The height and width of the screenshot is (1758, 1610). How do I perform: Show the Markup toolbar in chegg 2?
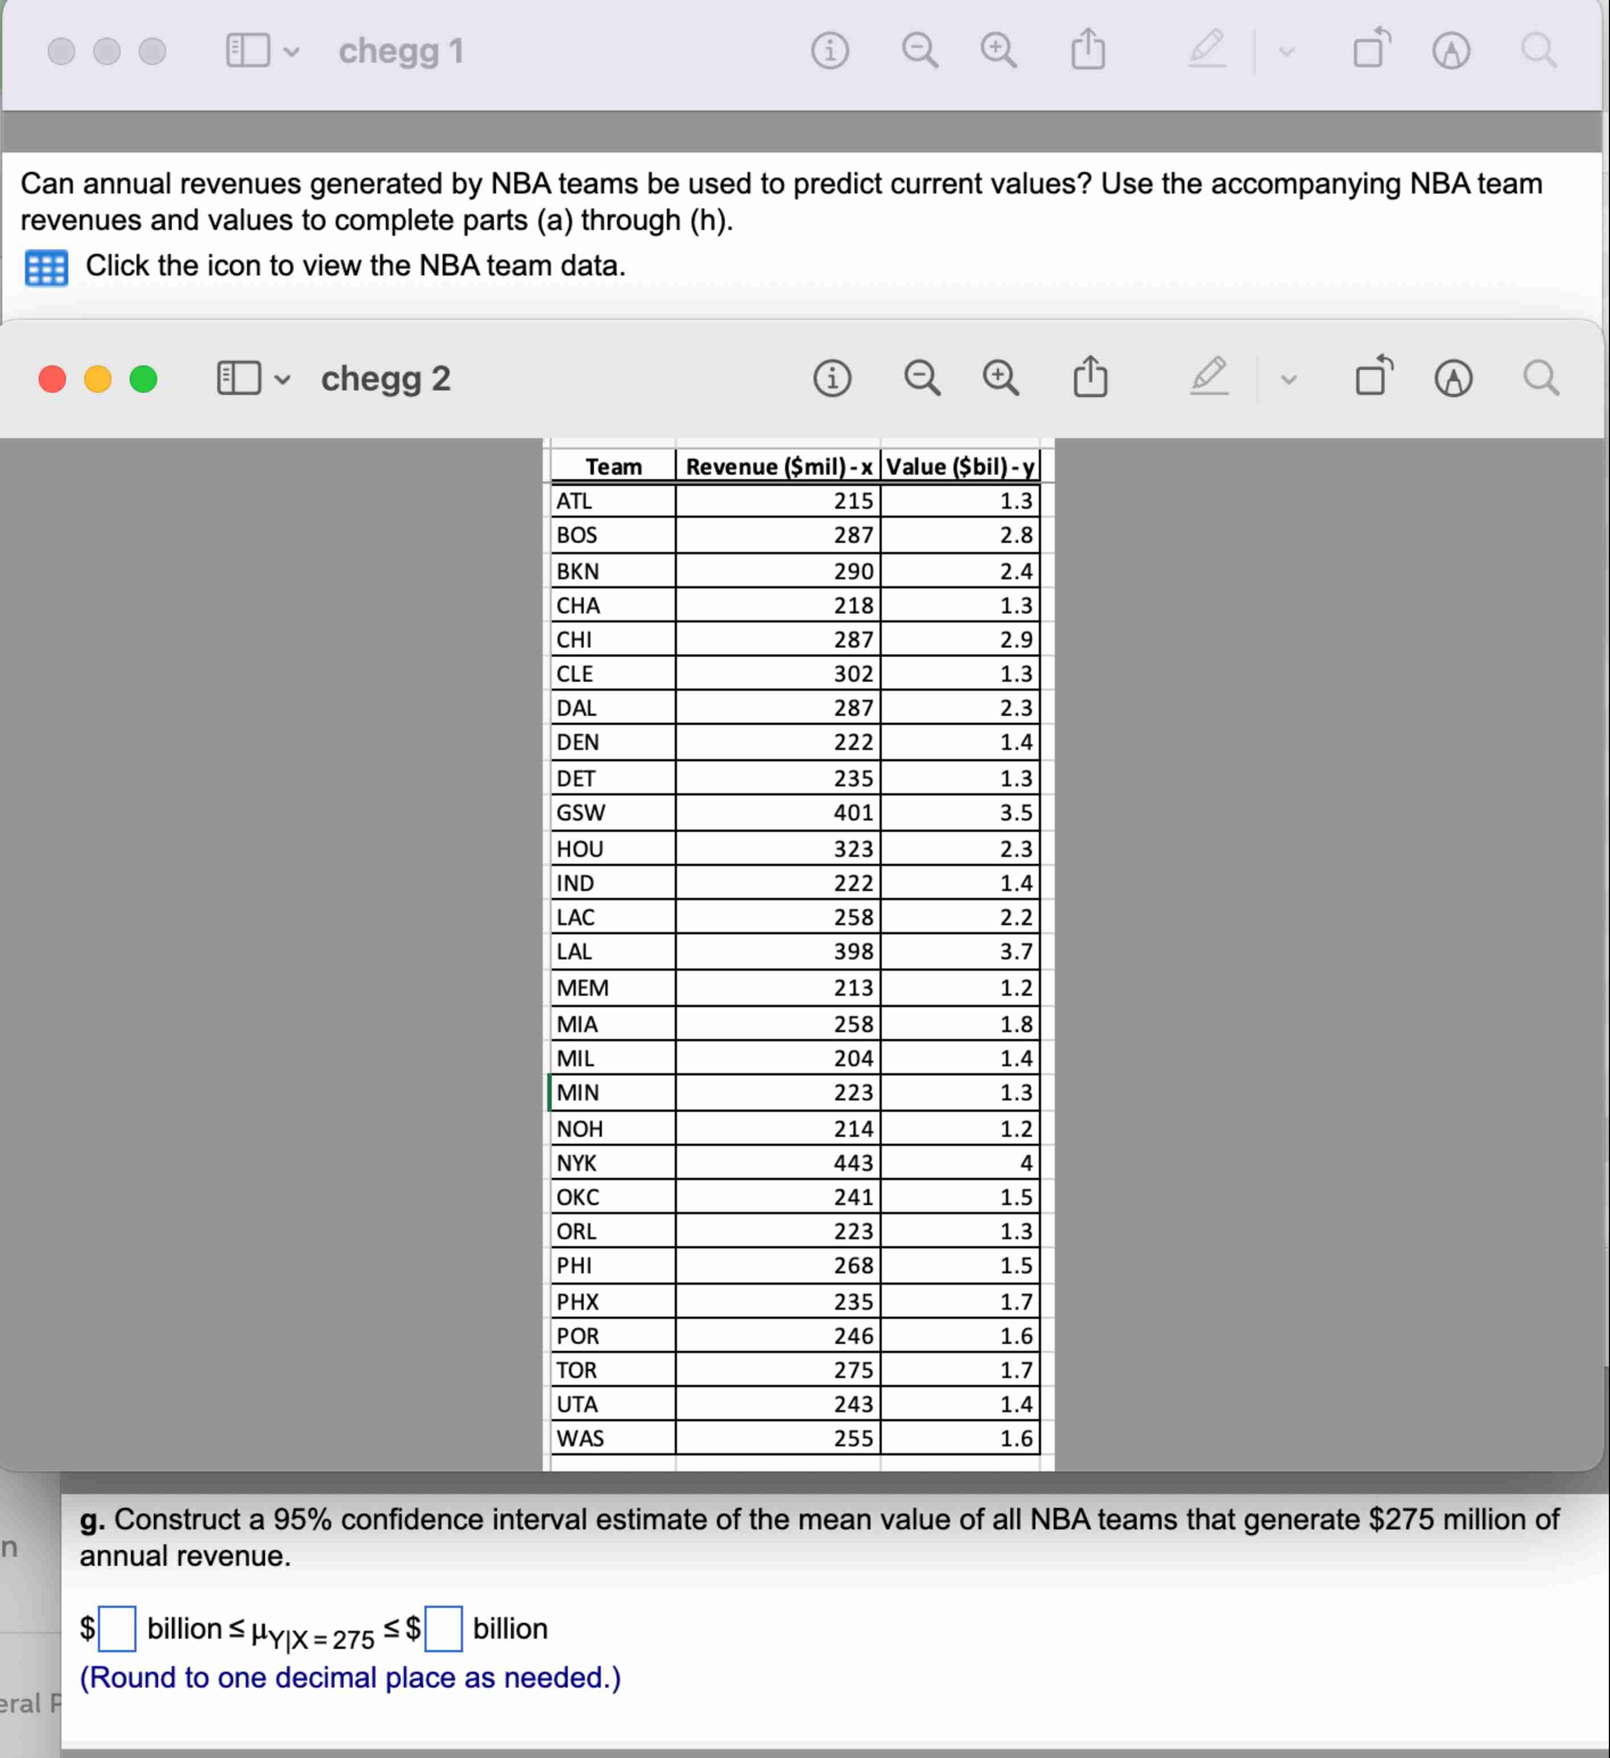point(1453,378)
